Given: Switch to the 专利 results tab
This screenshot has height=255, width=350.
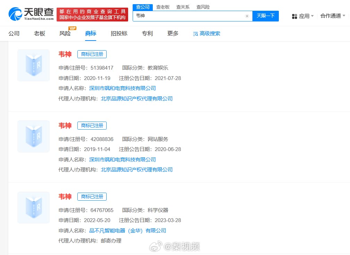Looking at the screenshot, I should [147, 33].
